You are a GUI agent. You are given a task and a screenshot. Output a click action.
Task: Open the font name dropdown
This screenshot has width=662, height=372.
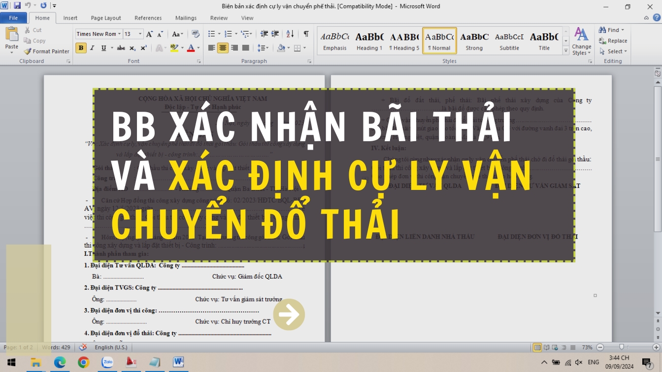[x=120, y=34]
